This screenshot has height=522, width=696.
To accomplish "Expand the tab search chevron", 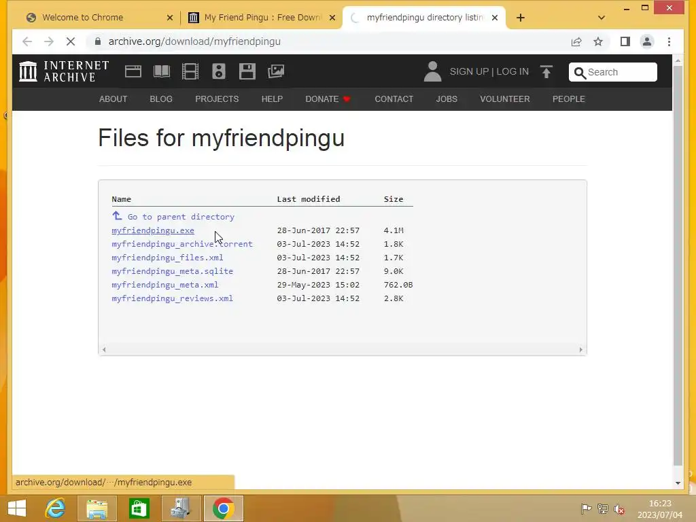I will [x=601, y=18].
